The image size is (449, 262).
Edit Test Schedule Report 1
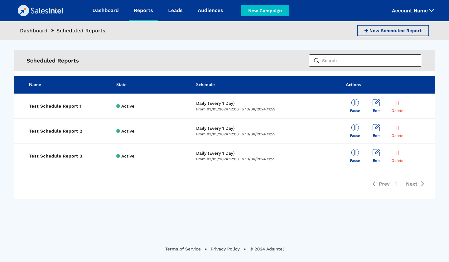(x=376, y=106)
